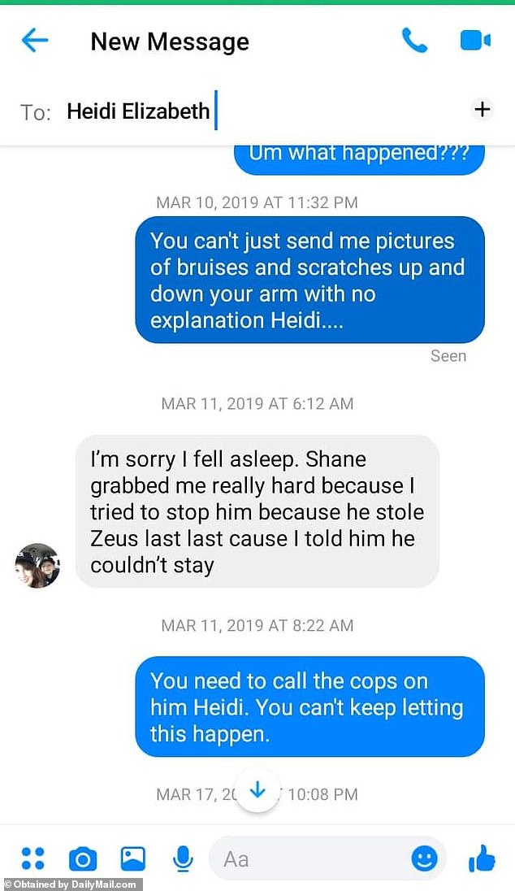Send a thumbs-up like

coord(482,858)
